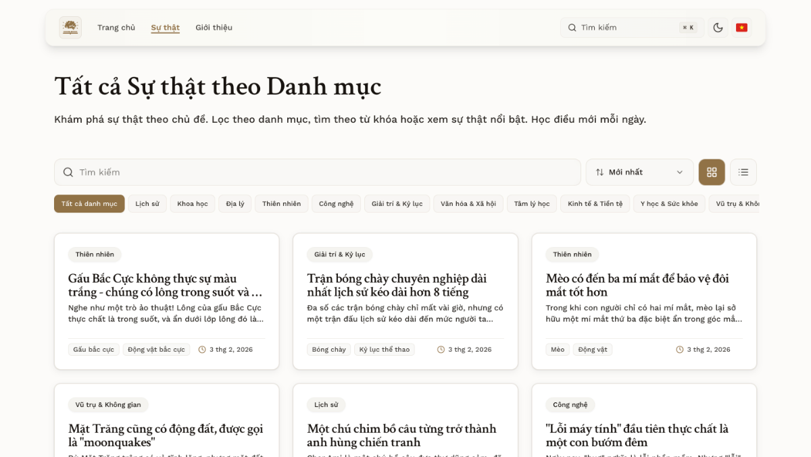This screenshot has width=811, height=457.
Task: Click the magnifier icon in the large search bar
Action: (68, 172)
